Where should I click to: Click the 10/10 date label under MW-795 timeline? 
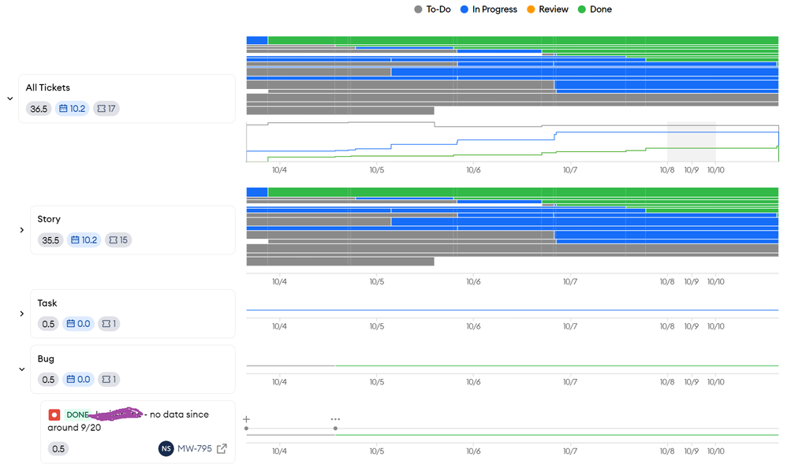[716, 451]
